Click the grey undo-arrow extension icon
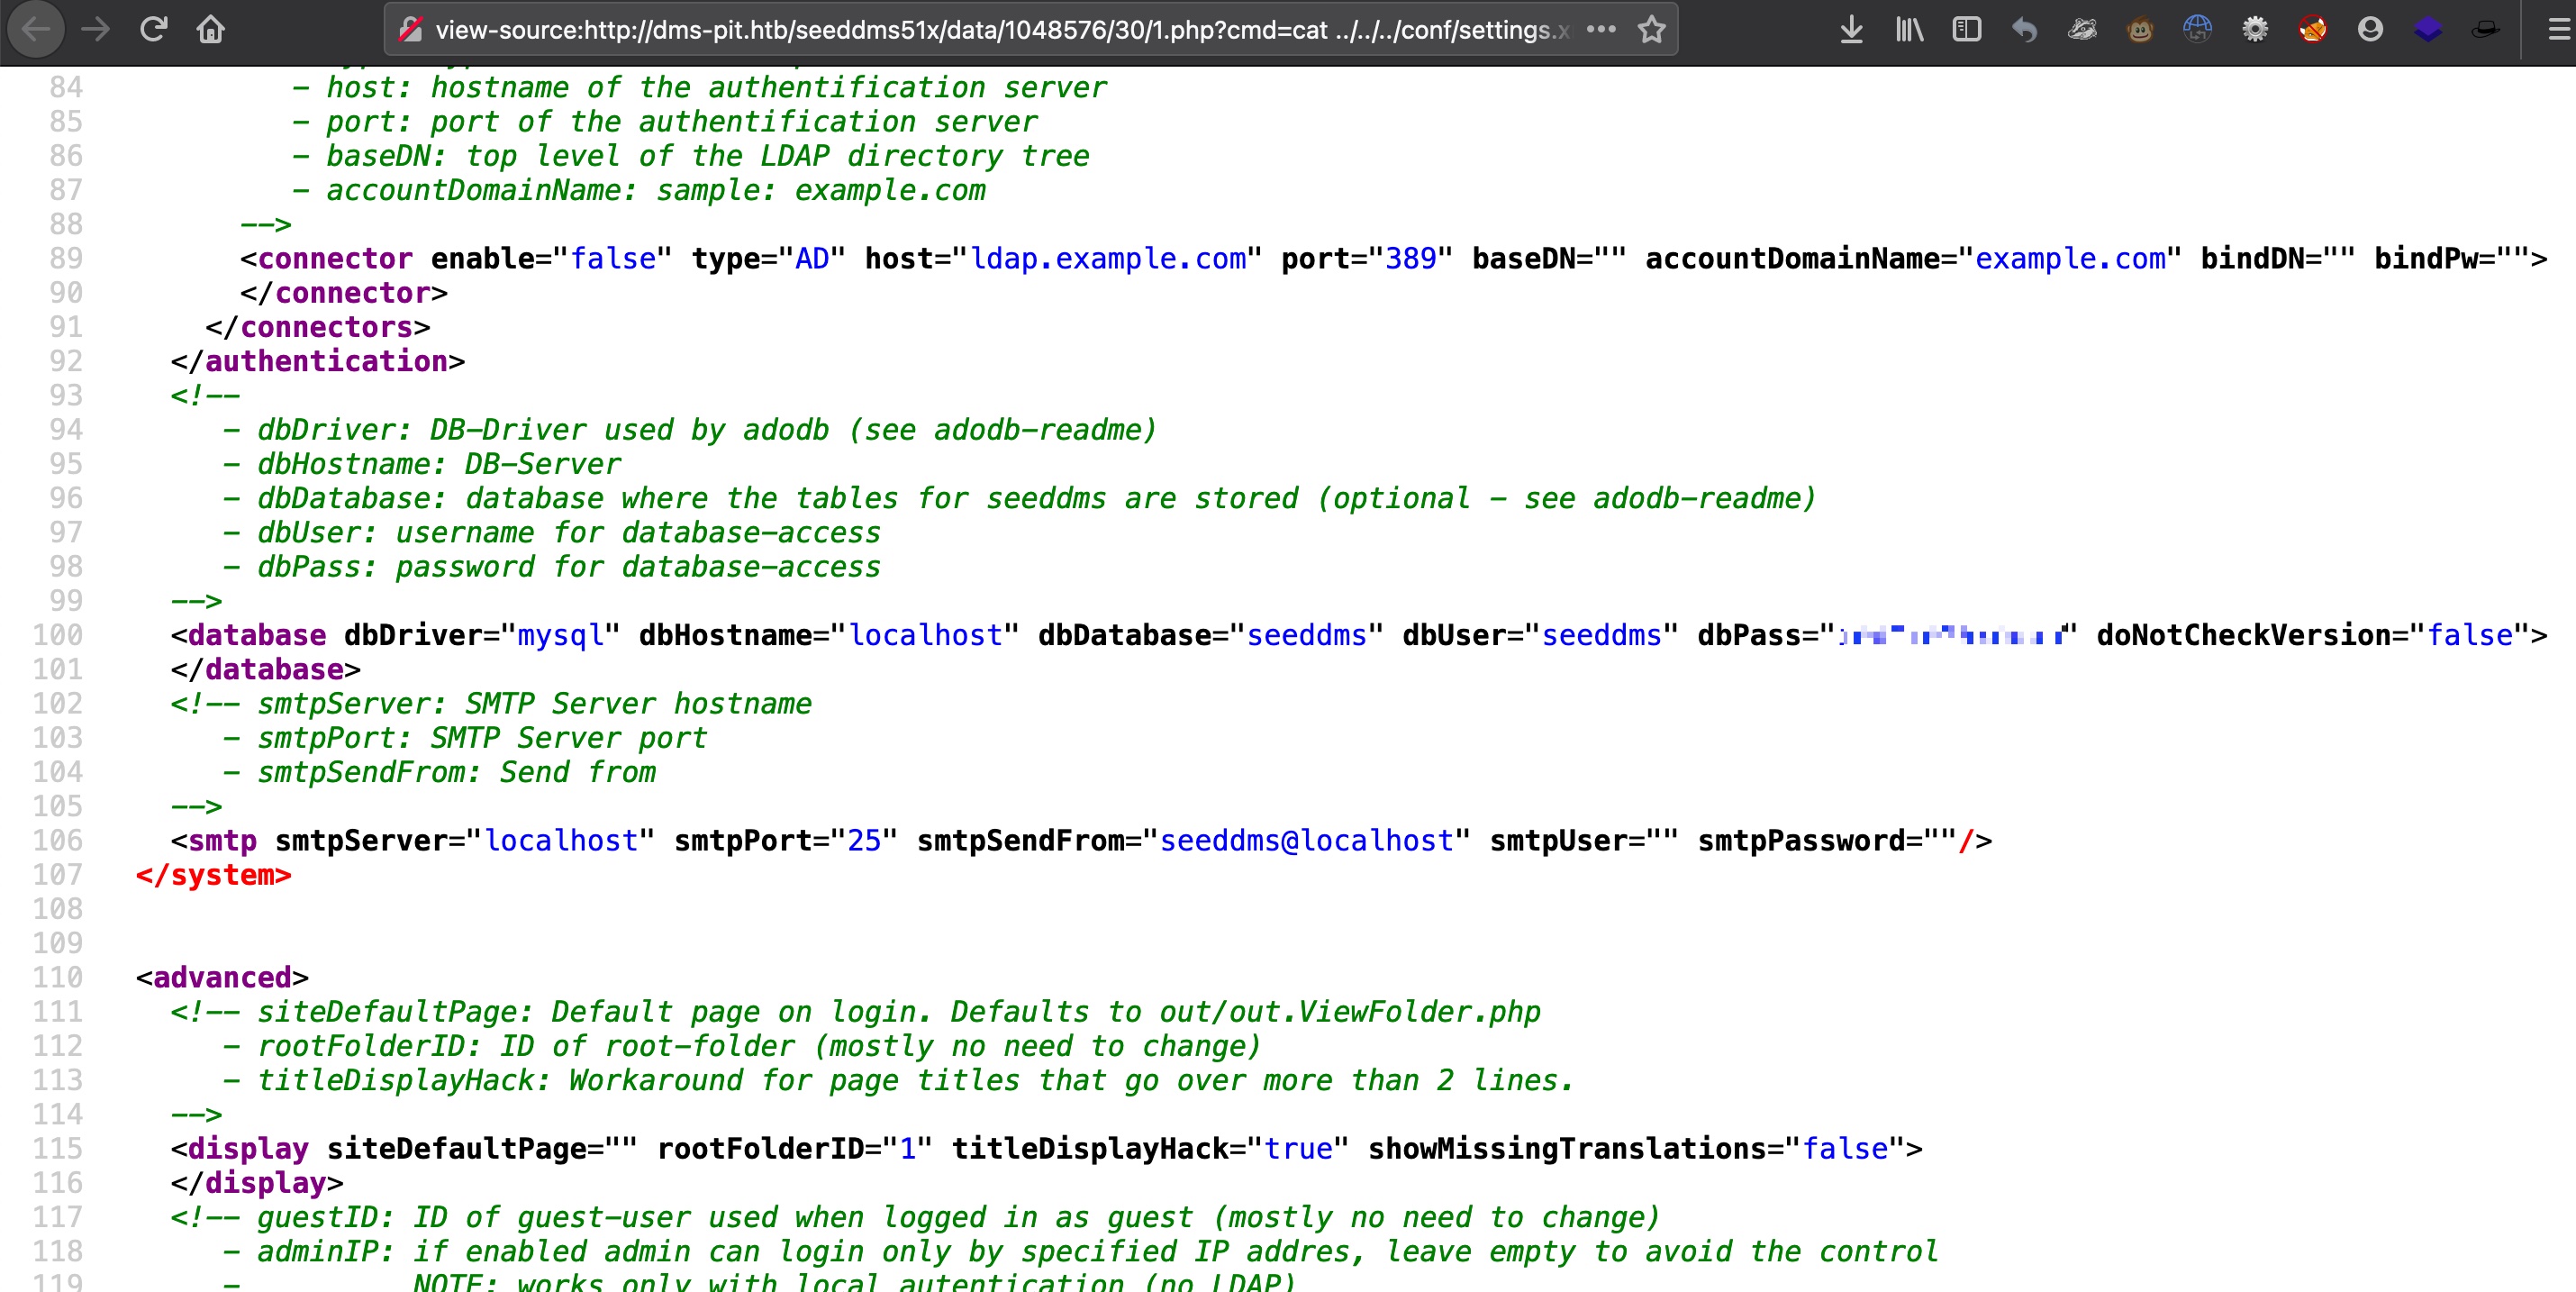 tap(2024, 29)
